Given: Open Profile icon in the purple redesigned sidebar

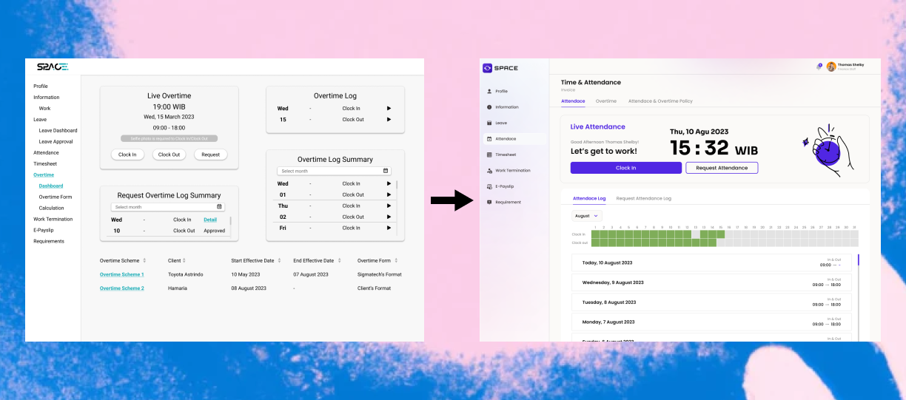Looking at the screenshot, I should (x=489, y=91).
